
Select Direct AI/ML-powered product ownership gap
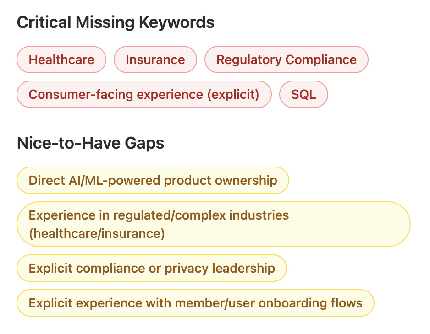click(153, 180)
